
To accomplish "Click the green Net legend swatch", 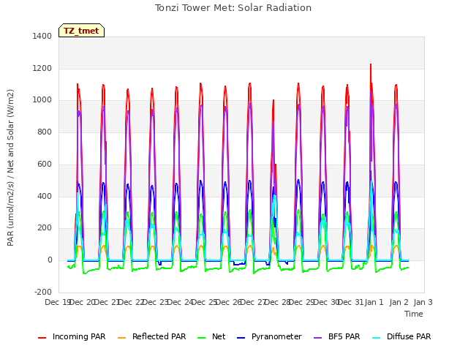I will click(x=202, y=338).
